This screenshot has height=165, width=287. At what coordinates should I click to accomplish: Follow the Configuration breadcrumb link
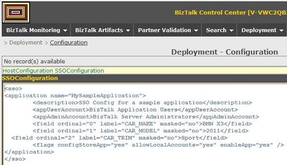(x=69, y=42)
